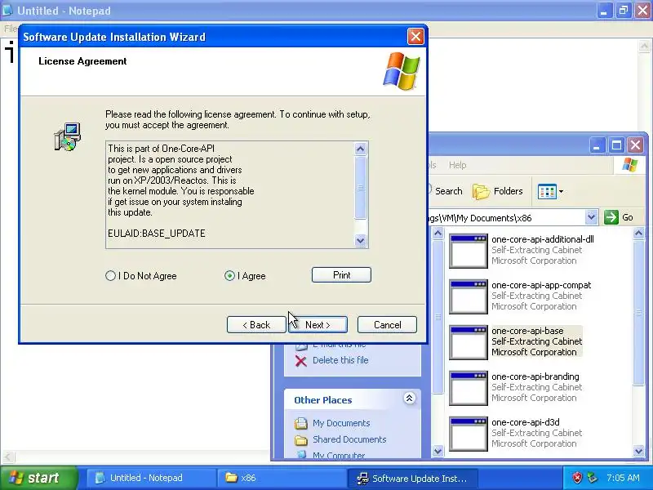
Task: Click Delete this file task link
Action: pos(340,360)
